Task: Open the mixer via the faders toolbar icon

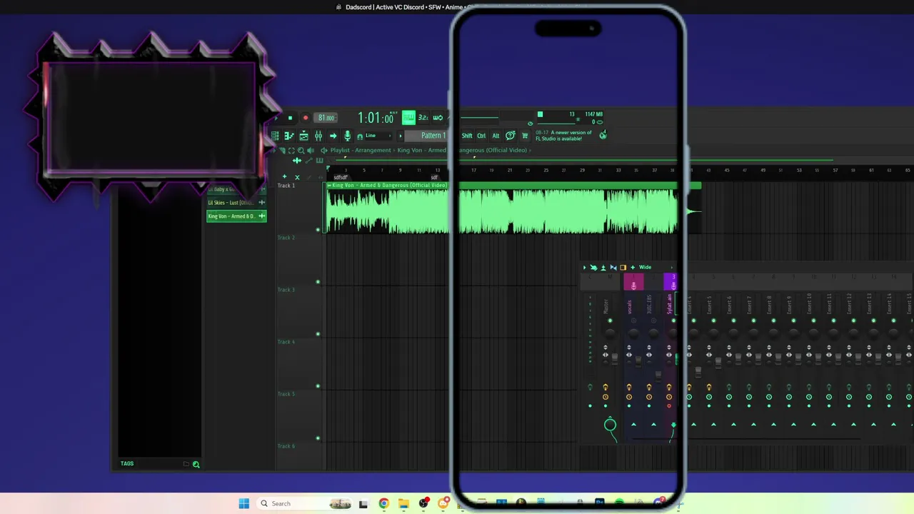Action: [318, 136]
